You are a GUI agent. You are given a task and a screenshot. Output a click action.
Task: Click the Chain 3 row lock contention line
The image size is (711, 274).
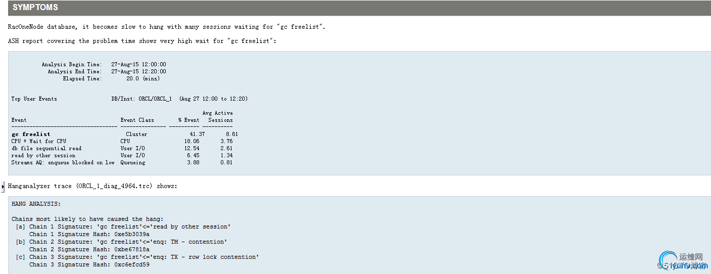point(144,257)
